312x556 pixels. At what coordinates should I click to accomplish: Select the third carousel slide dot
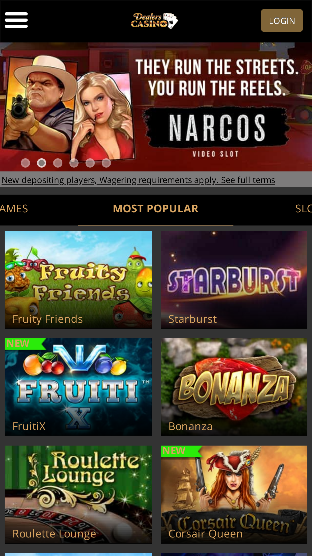tap(58, 163)
